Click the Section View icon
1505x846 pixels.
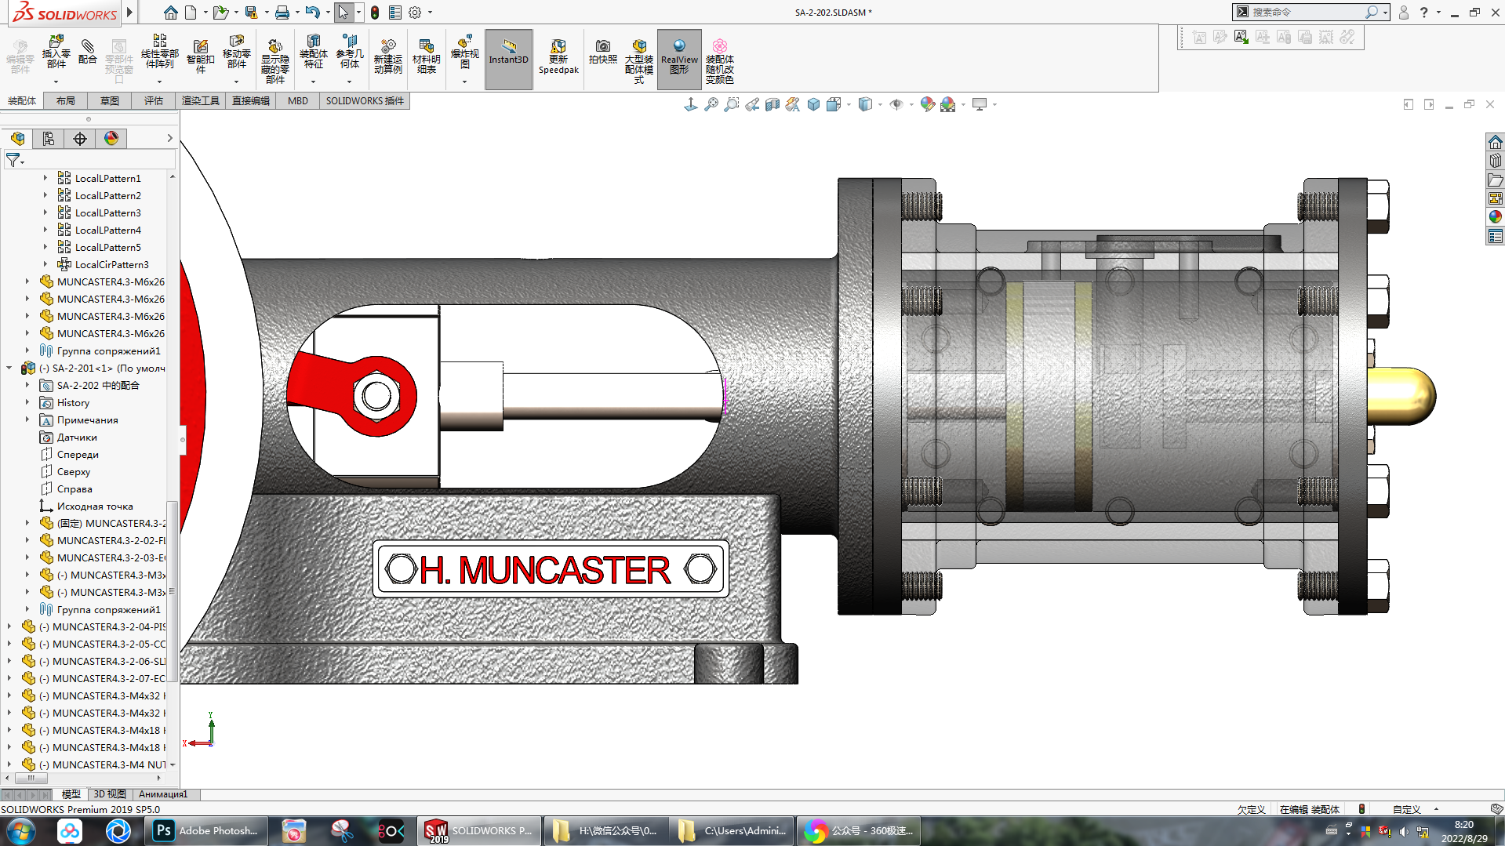772,104
